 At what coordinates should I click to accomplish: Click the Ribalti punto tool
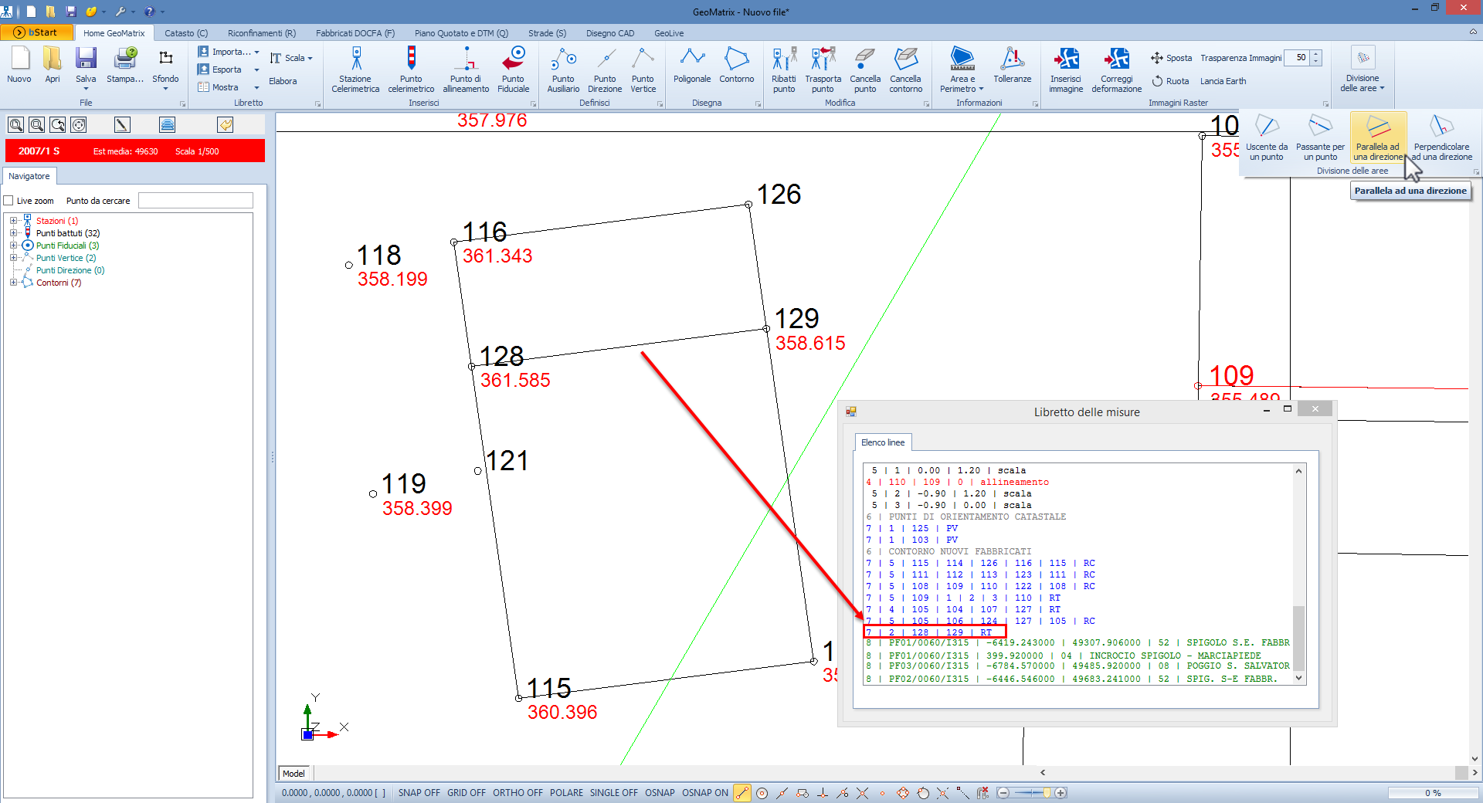(x=783, y=69)
